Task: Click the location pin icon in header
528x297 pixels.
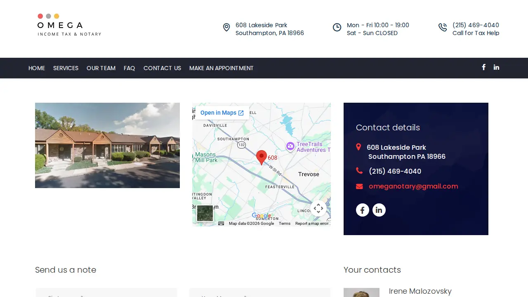Action: click(226, 28)
